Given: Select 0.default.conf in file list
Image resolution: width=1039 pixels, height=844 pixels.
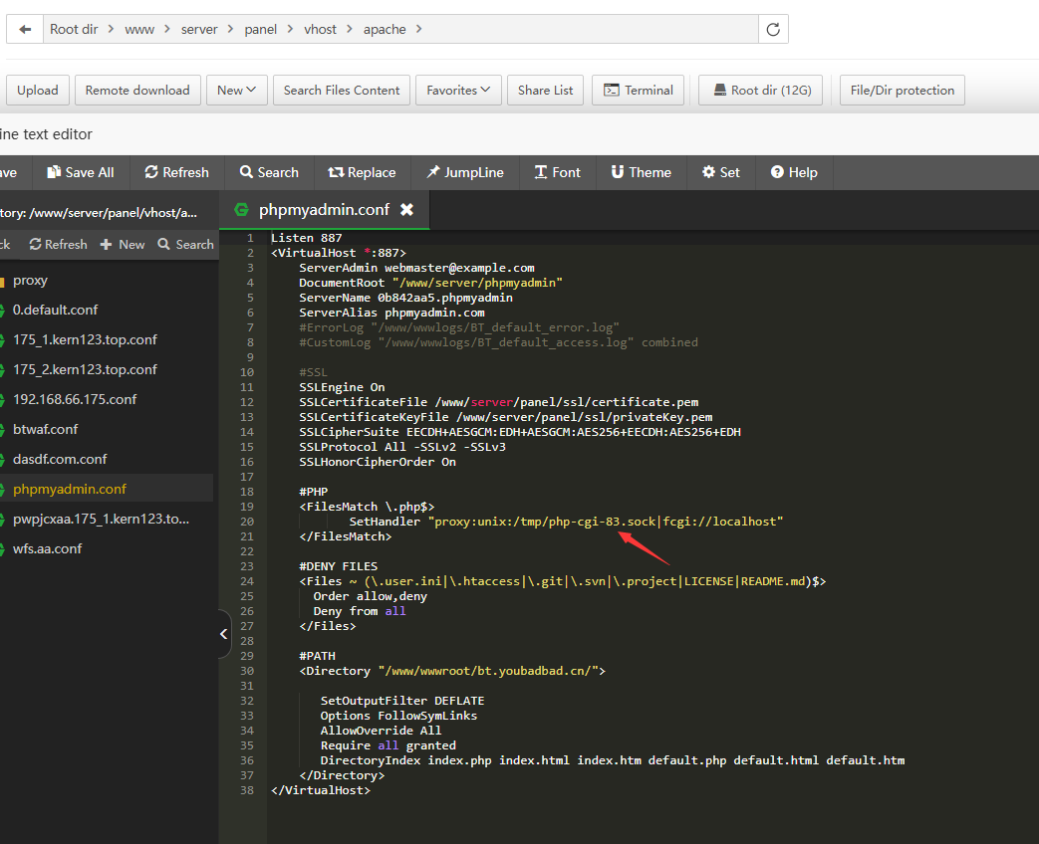Looking at the screenshot, I should click(55, 310).
